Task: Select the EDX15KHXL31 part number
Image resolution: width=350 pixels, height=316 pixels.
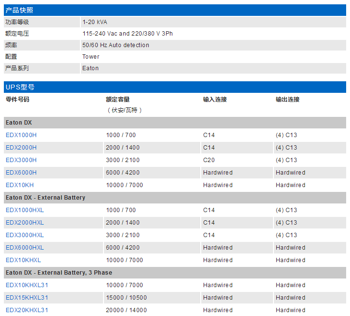Action: (27, 298)
